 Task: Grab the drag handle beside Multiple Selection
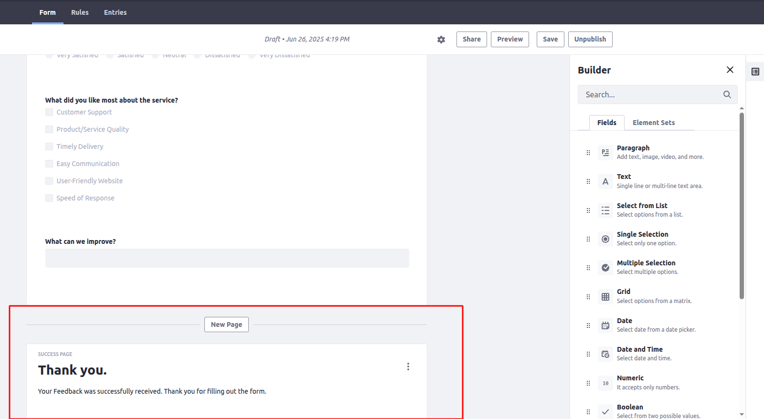(x=588, y=268)
